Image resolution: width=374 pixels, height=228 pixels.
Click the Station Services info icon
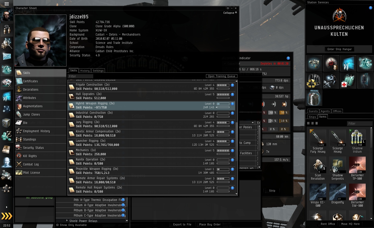click(x=371, y=8)
